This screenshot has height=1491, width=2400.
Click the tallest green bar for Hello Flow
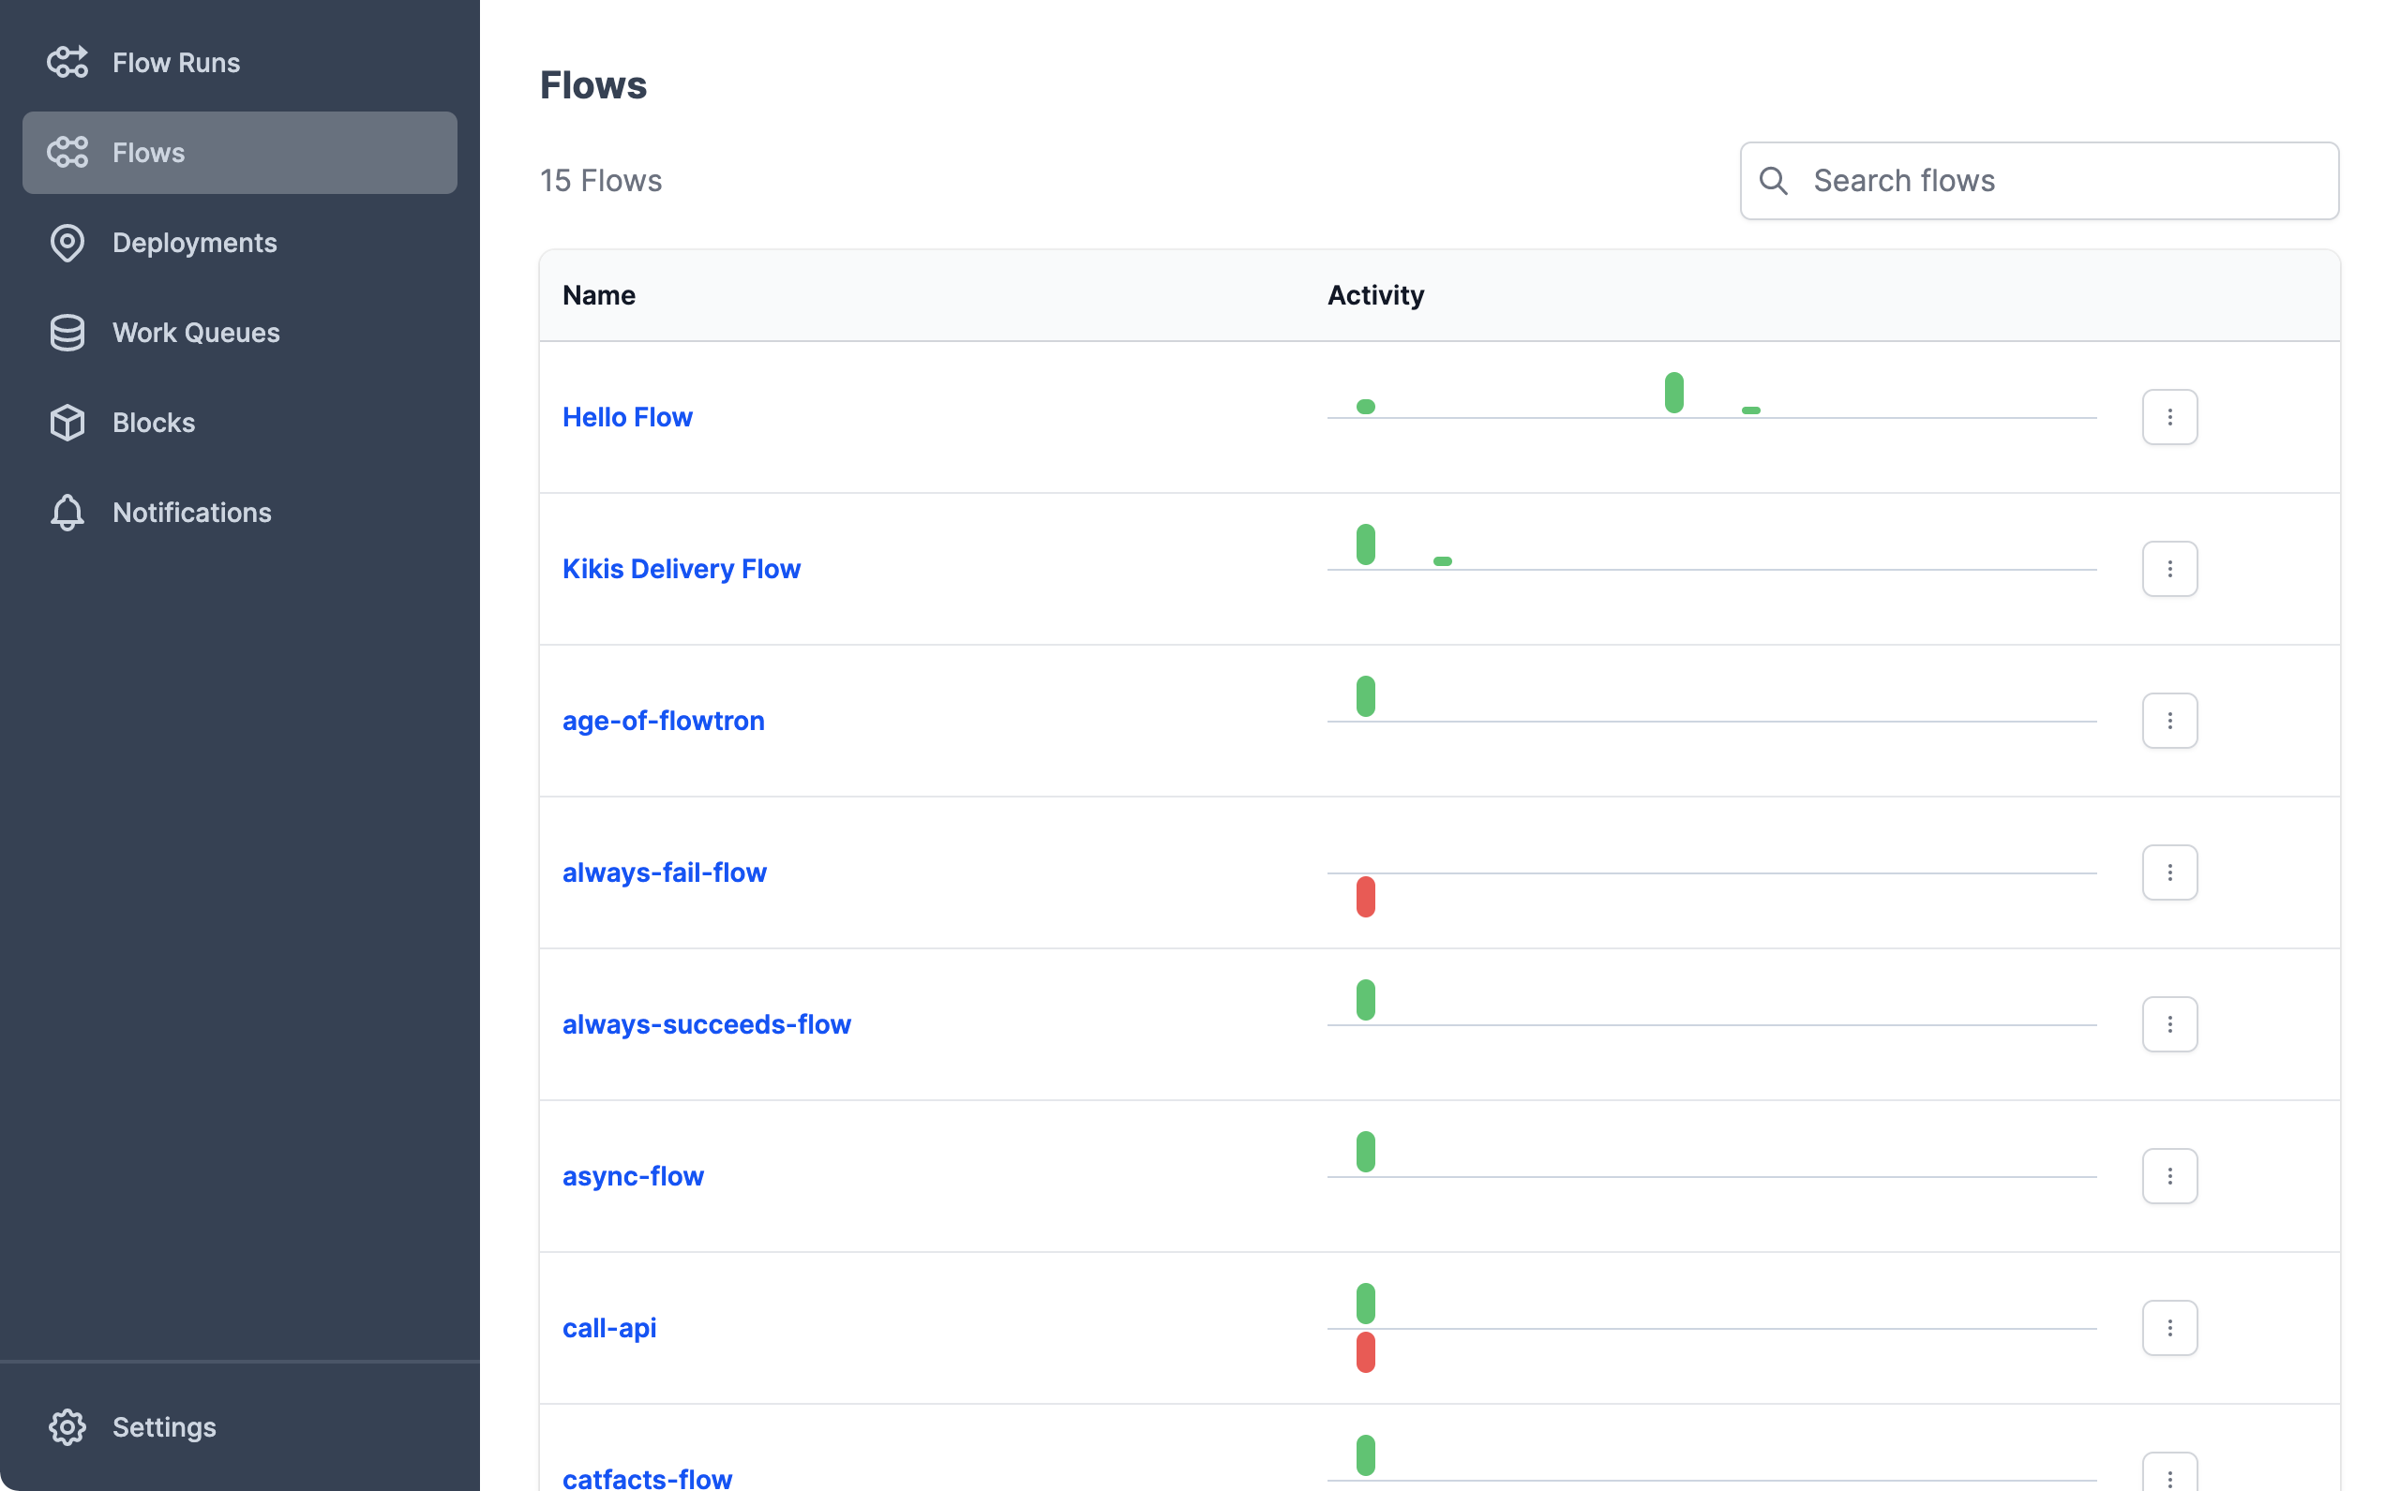click(1674, 393)
